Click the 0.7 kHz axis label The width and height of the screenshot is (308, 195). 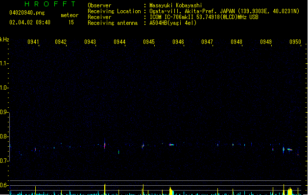pyautogui.click(x=3, y=161)
